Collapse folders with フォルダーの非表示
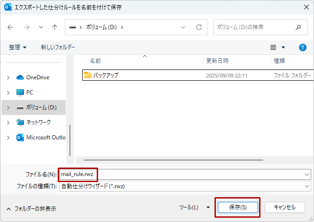The height and width of the screenshot is (222, 314). click(31, 208)
